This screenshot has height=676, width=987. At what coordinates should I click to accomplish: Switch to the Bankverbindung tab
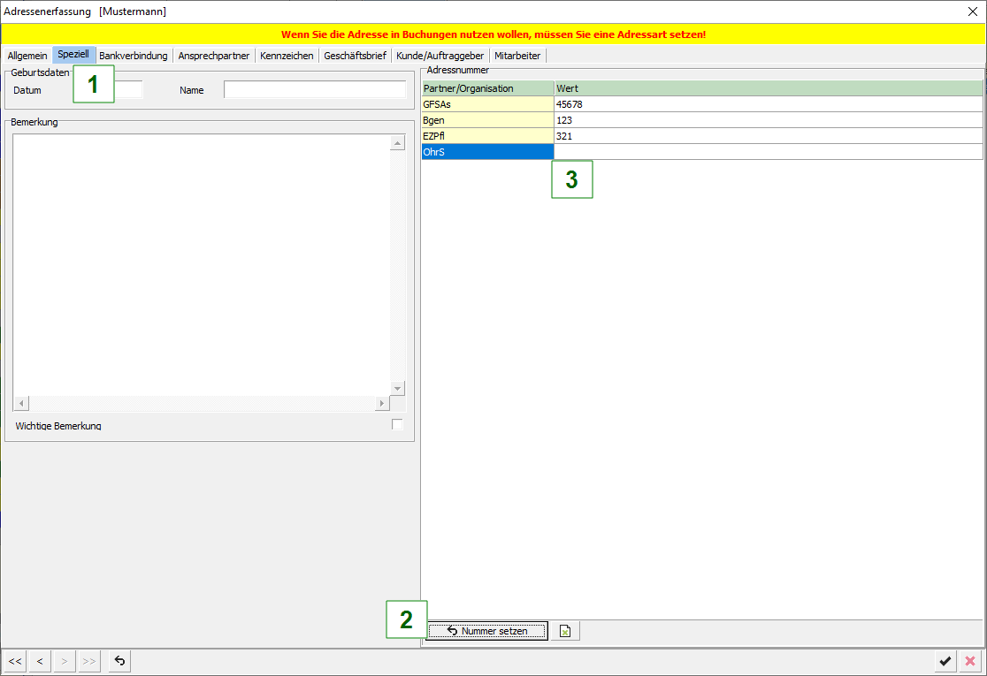pos(133,56)
